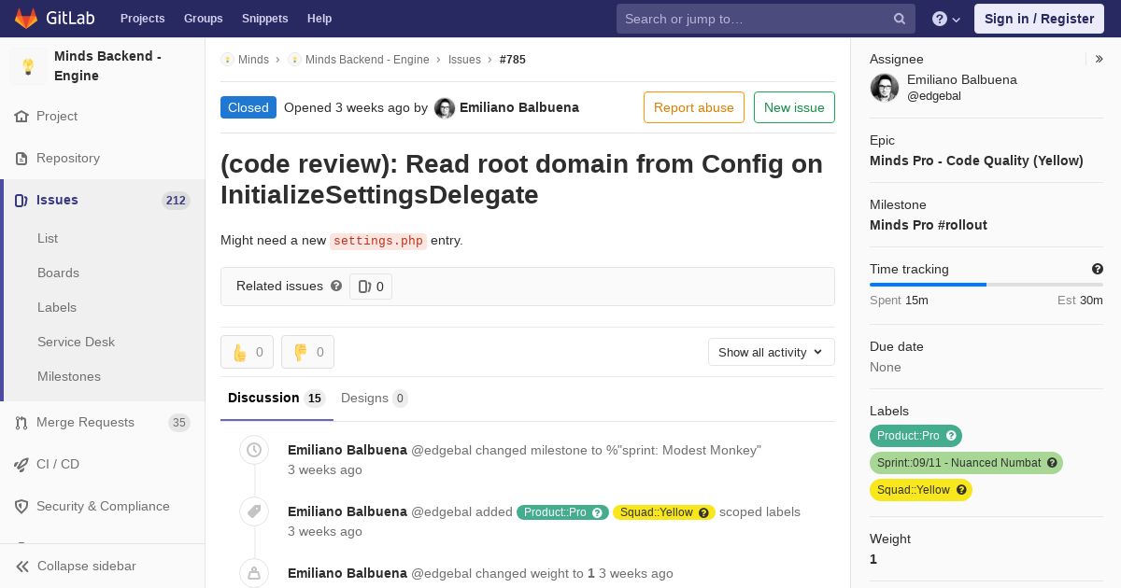The image size is (1121, 588).
Task: Click the Report abuse button
Action: [693, 107]
